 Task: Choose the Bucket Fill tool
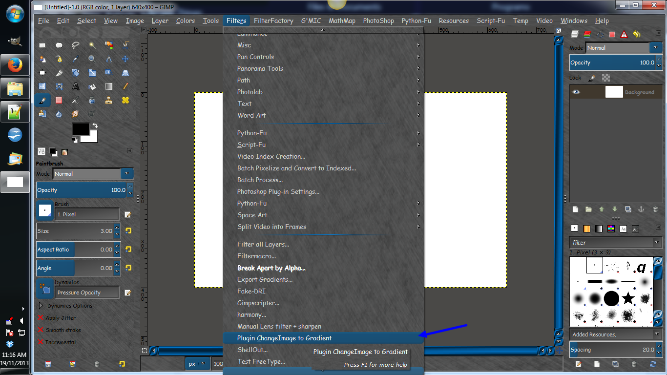pos(92,86)
